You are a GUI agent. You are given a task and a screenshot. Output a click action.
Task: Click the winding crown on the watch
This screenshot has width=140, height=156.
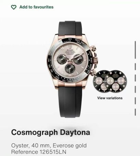click(96, 60)
